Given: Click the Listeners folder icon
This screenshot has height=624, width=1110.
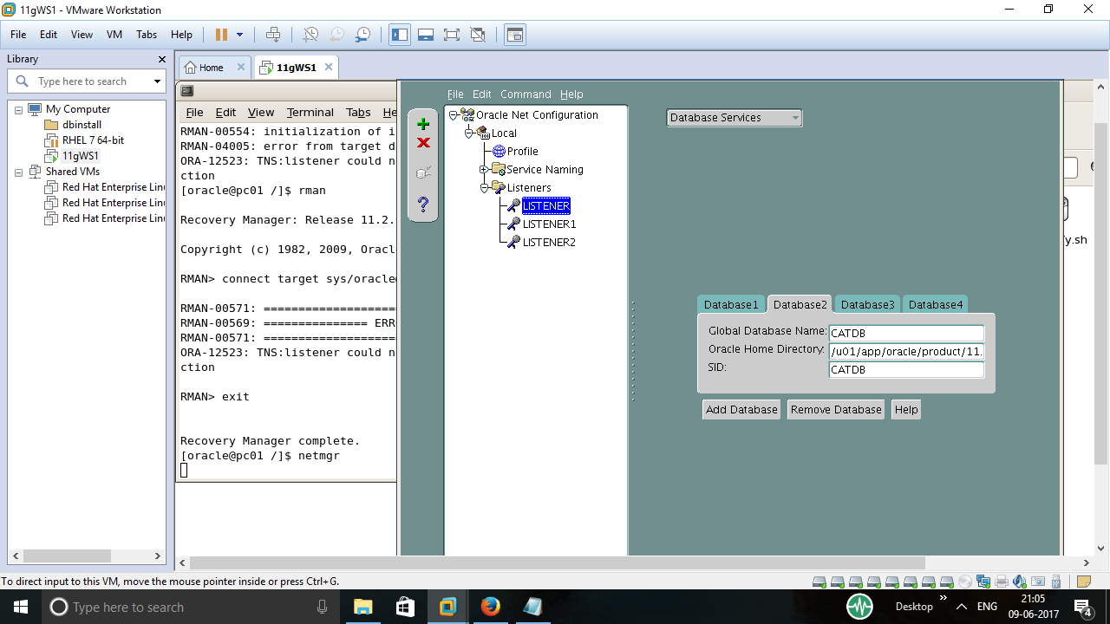Looking at the screenshot, I should click(x=498, y=187).
